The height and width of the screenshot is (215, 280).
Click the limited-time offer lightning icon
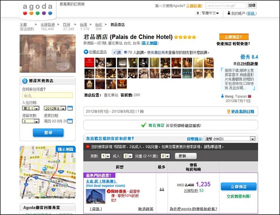tap(109, 191)
